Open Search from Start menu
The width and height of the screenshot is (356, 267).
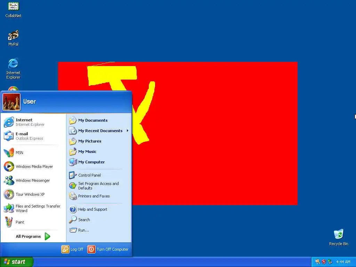click(99, 220)
